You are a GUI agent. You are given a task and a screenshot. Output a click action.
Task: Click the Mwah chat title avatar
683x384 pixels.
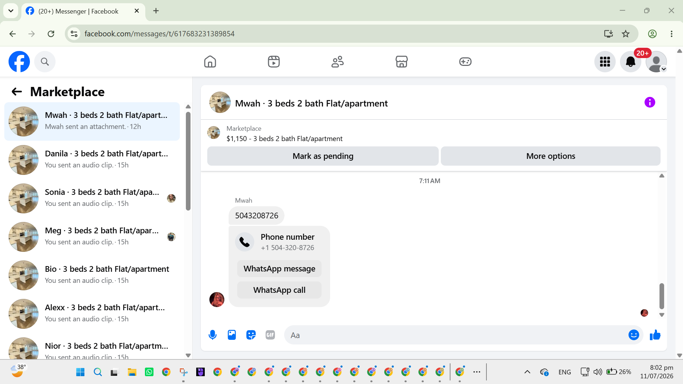(x=220, y=103)
